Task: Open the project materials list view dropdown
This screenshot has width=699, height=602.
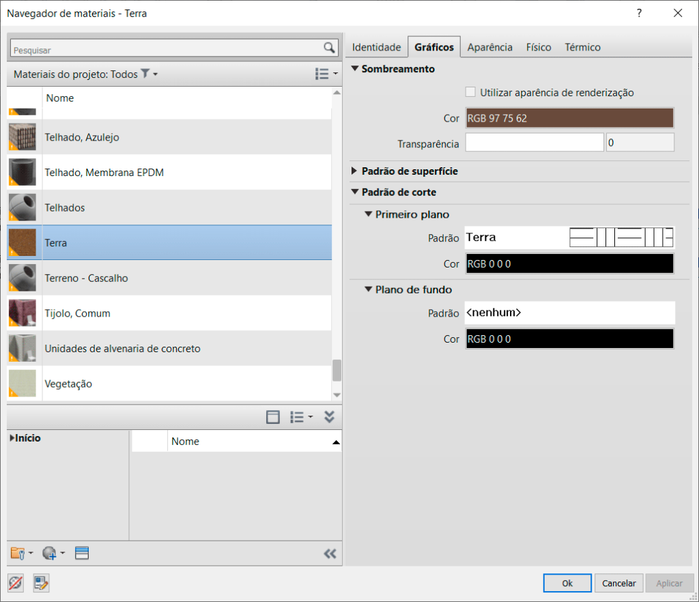Action: coord(326,74)
